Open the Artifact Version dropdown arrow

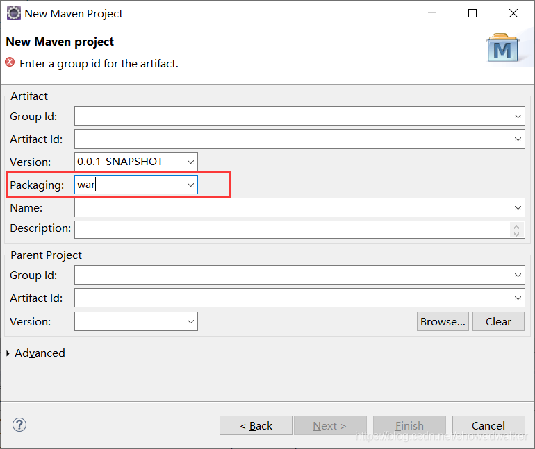[190, 162]
